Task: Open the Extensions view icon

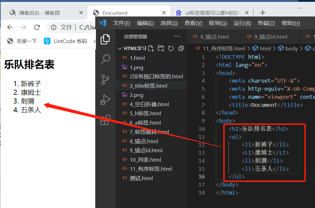Action: tap(105, 120)
